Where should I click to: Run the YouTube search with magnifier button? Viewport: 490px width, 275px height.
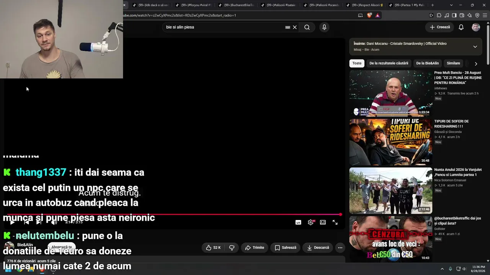[x=307, y=27]
